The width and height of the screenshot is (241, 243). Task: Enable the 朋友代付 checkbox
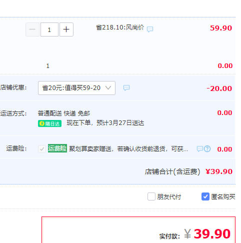[151, 196]
